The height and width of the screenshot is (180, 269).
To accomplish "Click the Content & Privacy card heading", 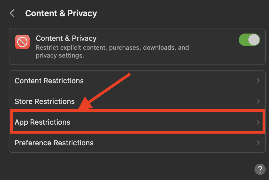I will 66,38.
